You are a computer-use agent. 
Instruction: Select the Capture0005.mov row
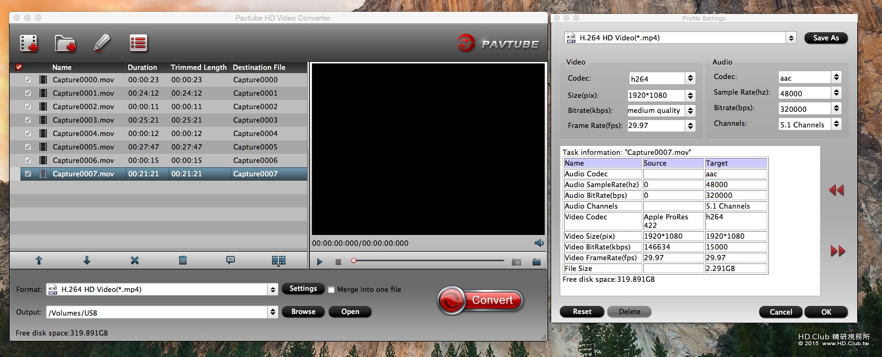(164, 147)
